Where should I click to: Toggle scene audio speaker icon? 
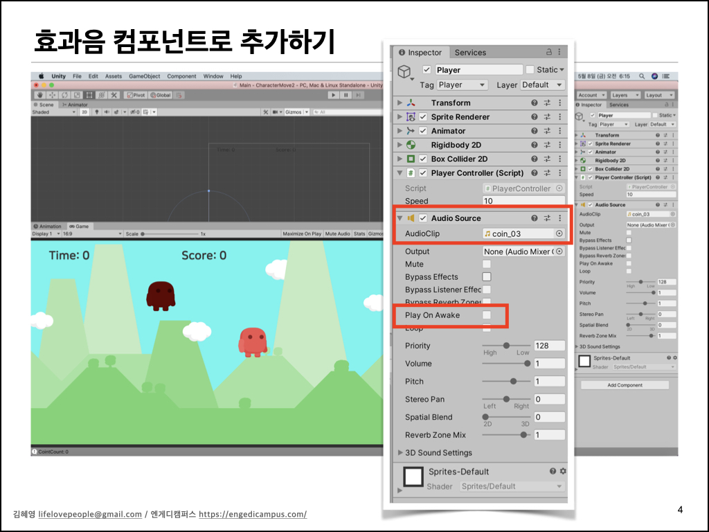(x=106, y=112)
